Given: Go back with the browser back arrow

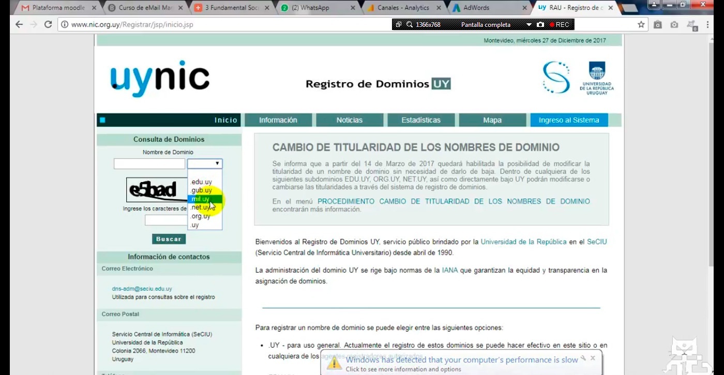Looking at the screenshot, I should pyautogui.click(x=19, y=24).
